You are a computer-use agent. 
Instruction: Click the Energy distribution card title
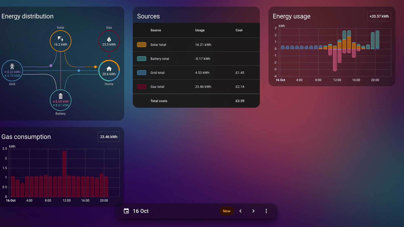point(28,16)
